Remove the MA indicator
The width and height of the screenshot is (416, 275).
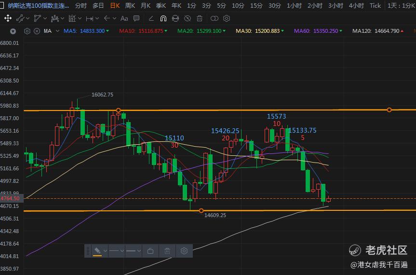(37, 31)
